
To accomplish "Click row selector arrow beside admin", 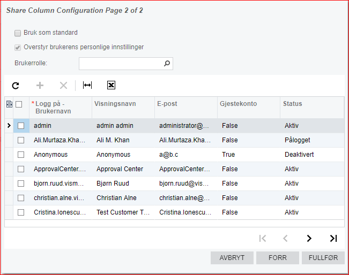I will coord(8,126).
